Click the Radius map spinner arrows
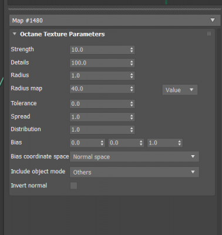This screenshot has height=235, width=222. tap(132, 89)
